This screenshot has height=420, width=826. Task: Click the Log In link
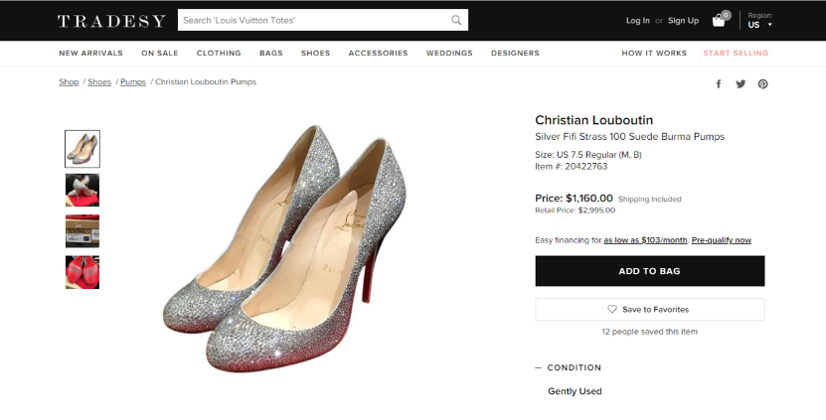637,21
